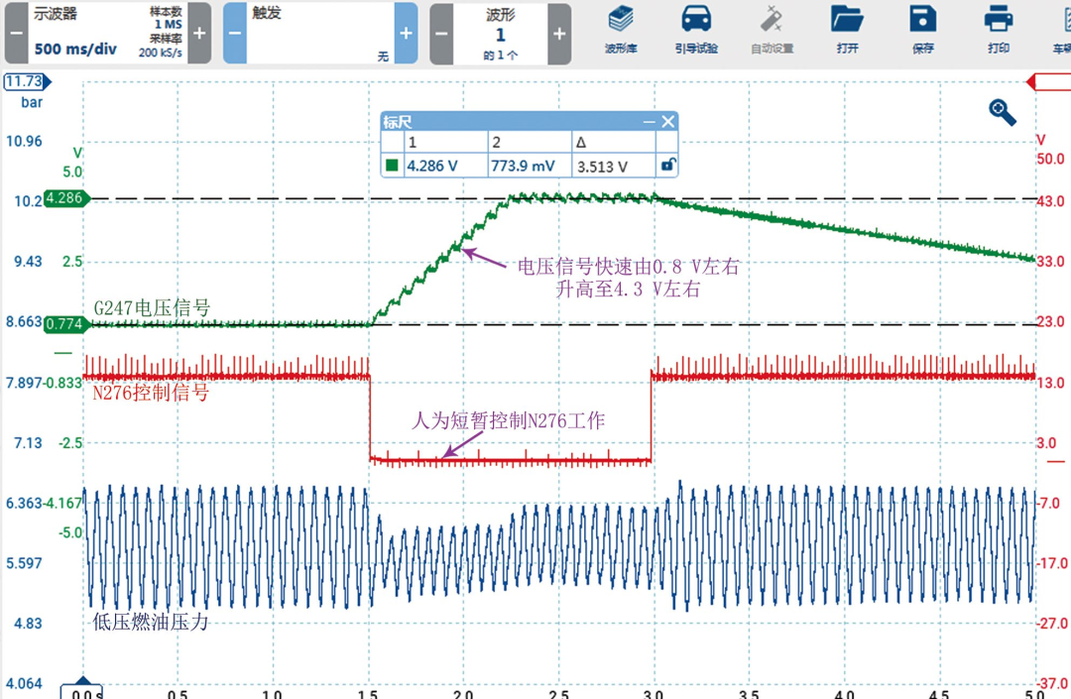Viewport: 1071px width, 699px height.
Task: Activate the magnifier zoom tool
Action: (1002, 112)
